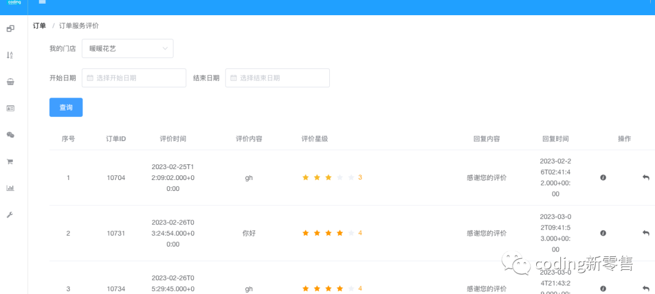Screen dimensions: 655x294
Task: Open the overlapping-squares sidebar icon
Action: click(x=10, y=28)
